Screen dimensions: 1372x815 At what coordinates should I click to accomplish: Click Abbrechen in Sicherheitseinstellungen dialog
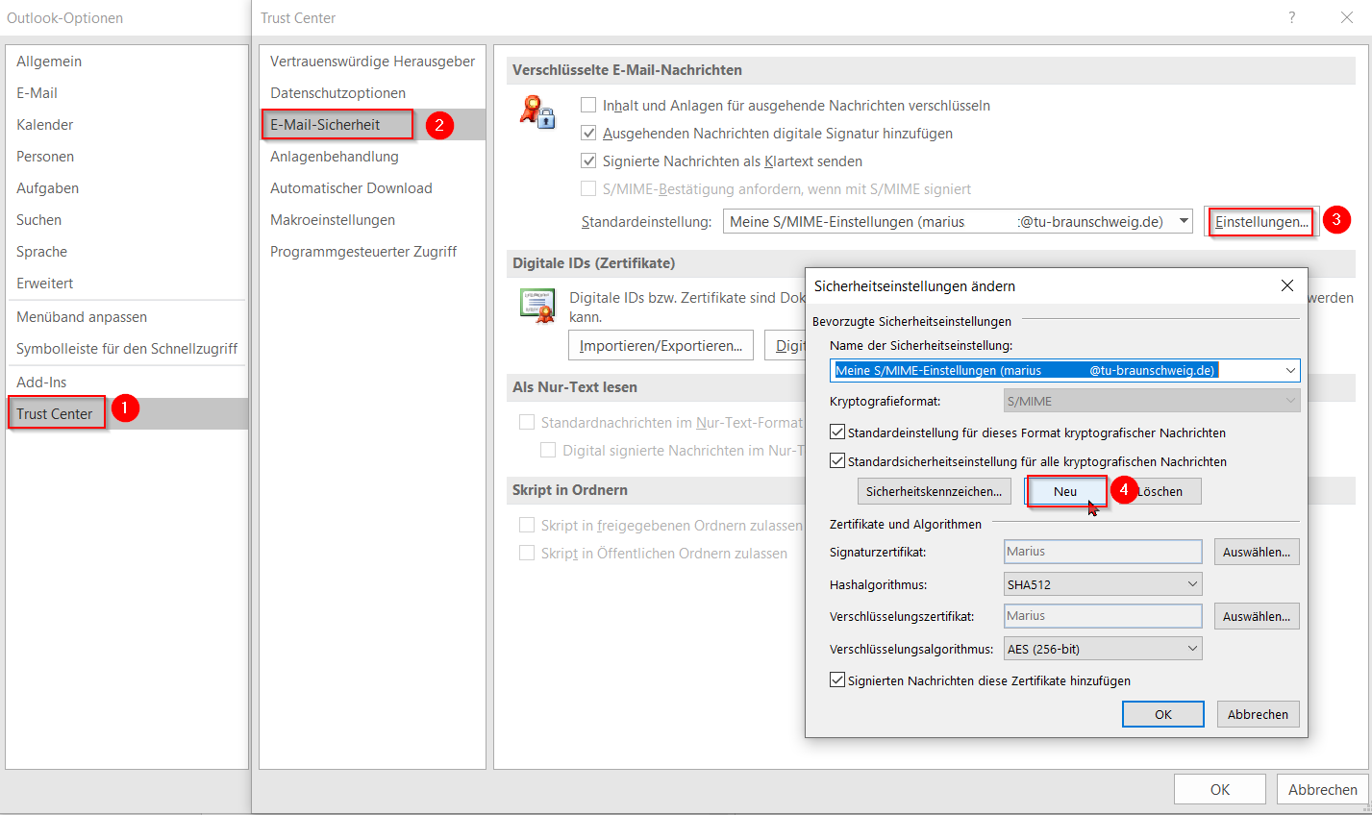click(1258, 714)
